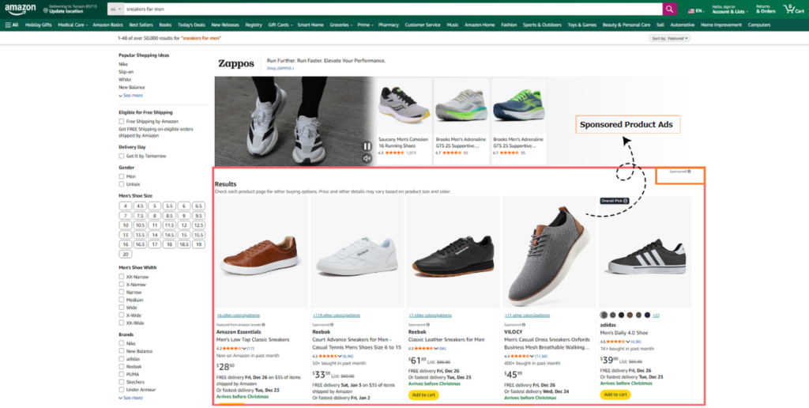Click the search input field
This screenshot has width=809, height=408.
point(393,9)
